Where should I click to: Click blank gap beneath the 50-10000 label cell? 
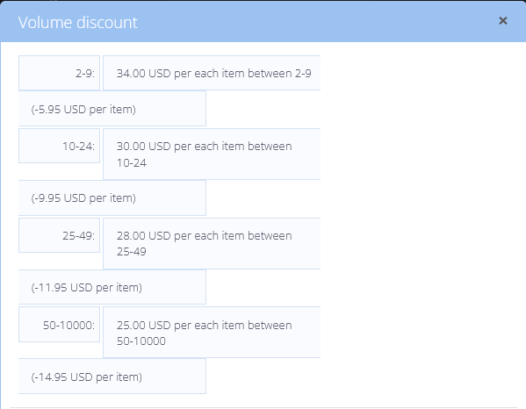pyautogui.click(x=59, y=350)
